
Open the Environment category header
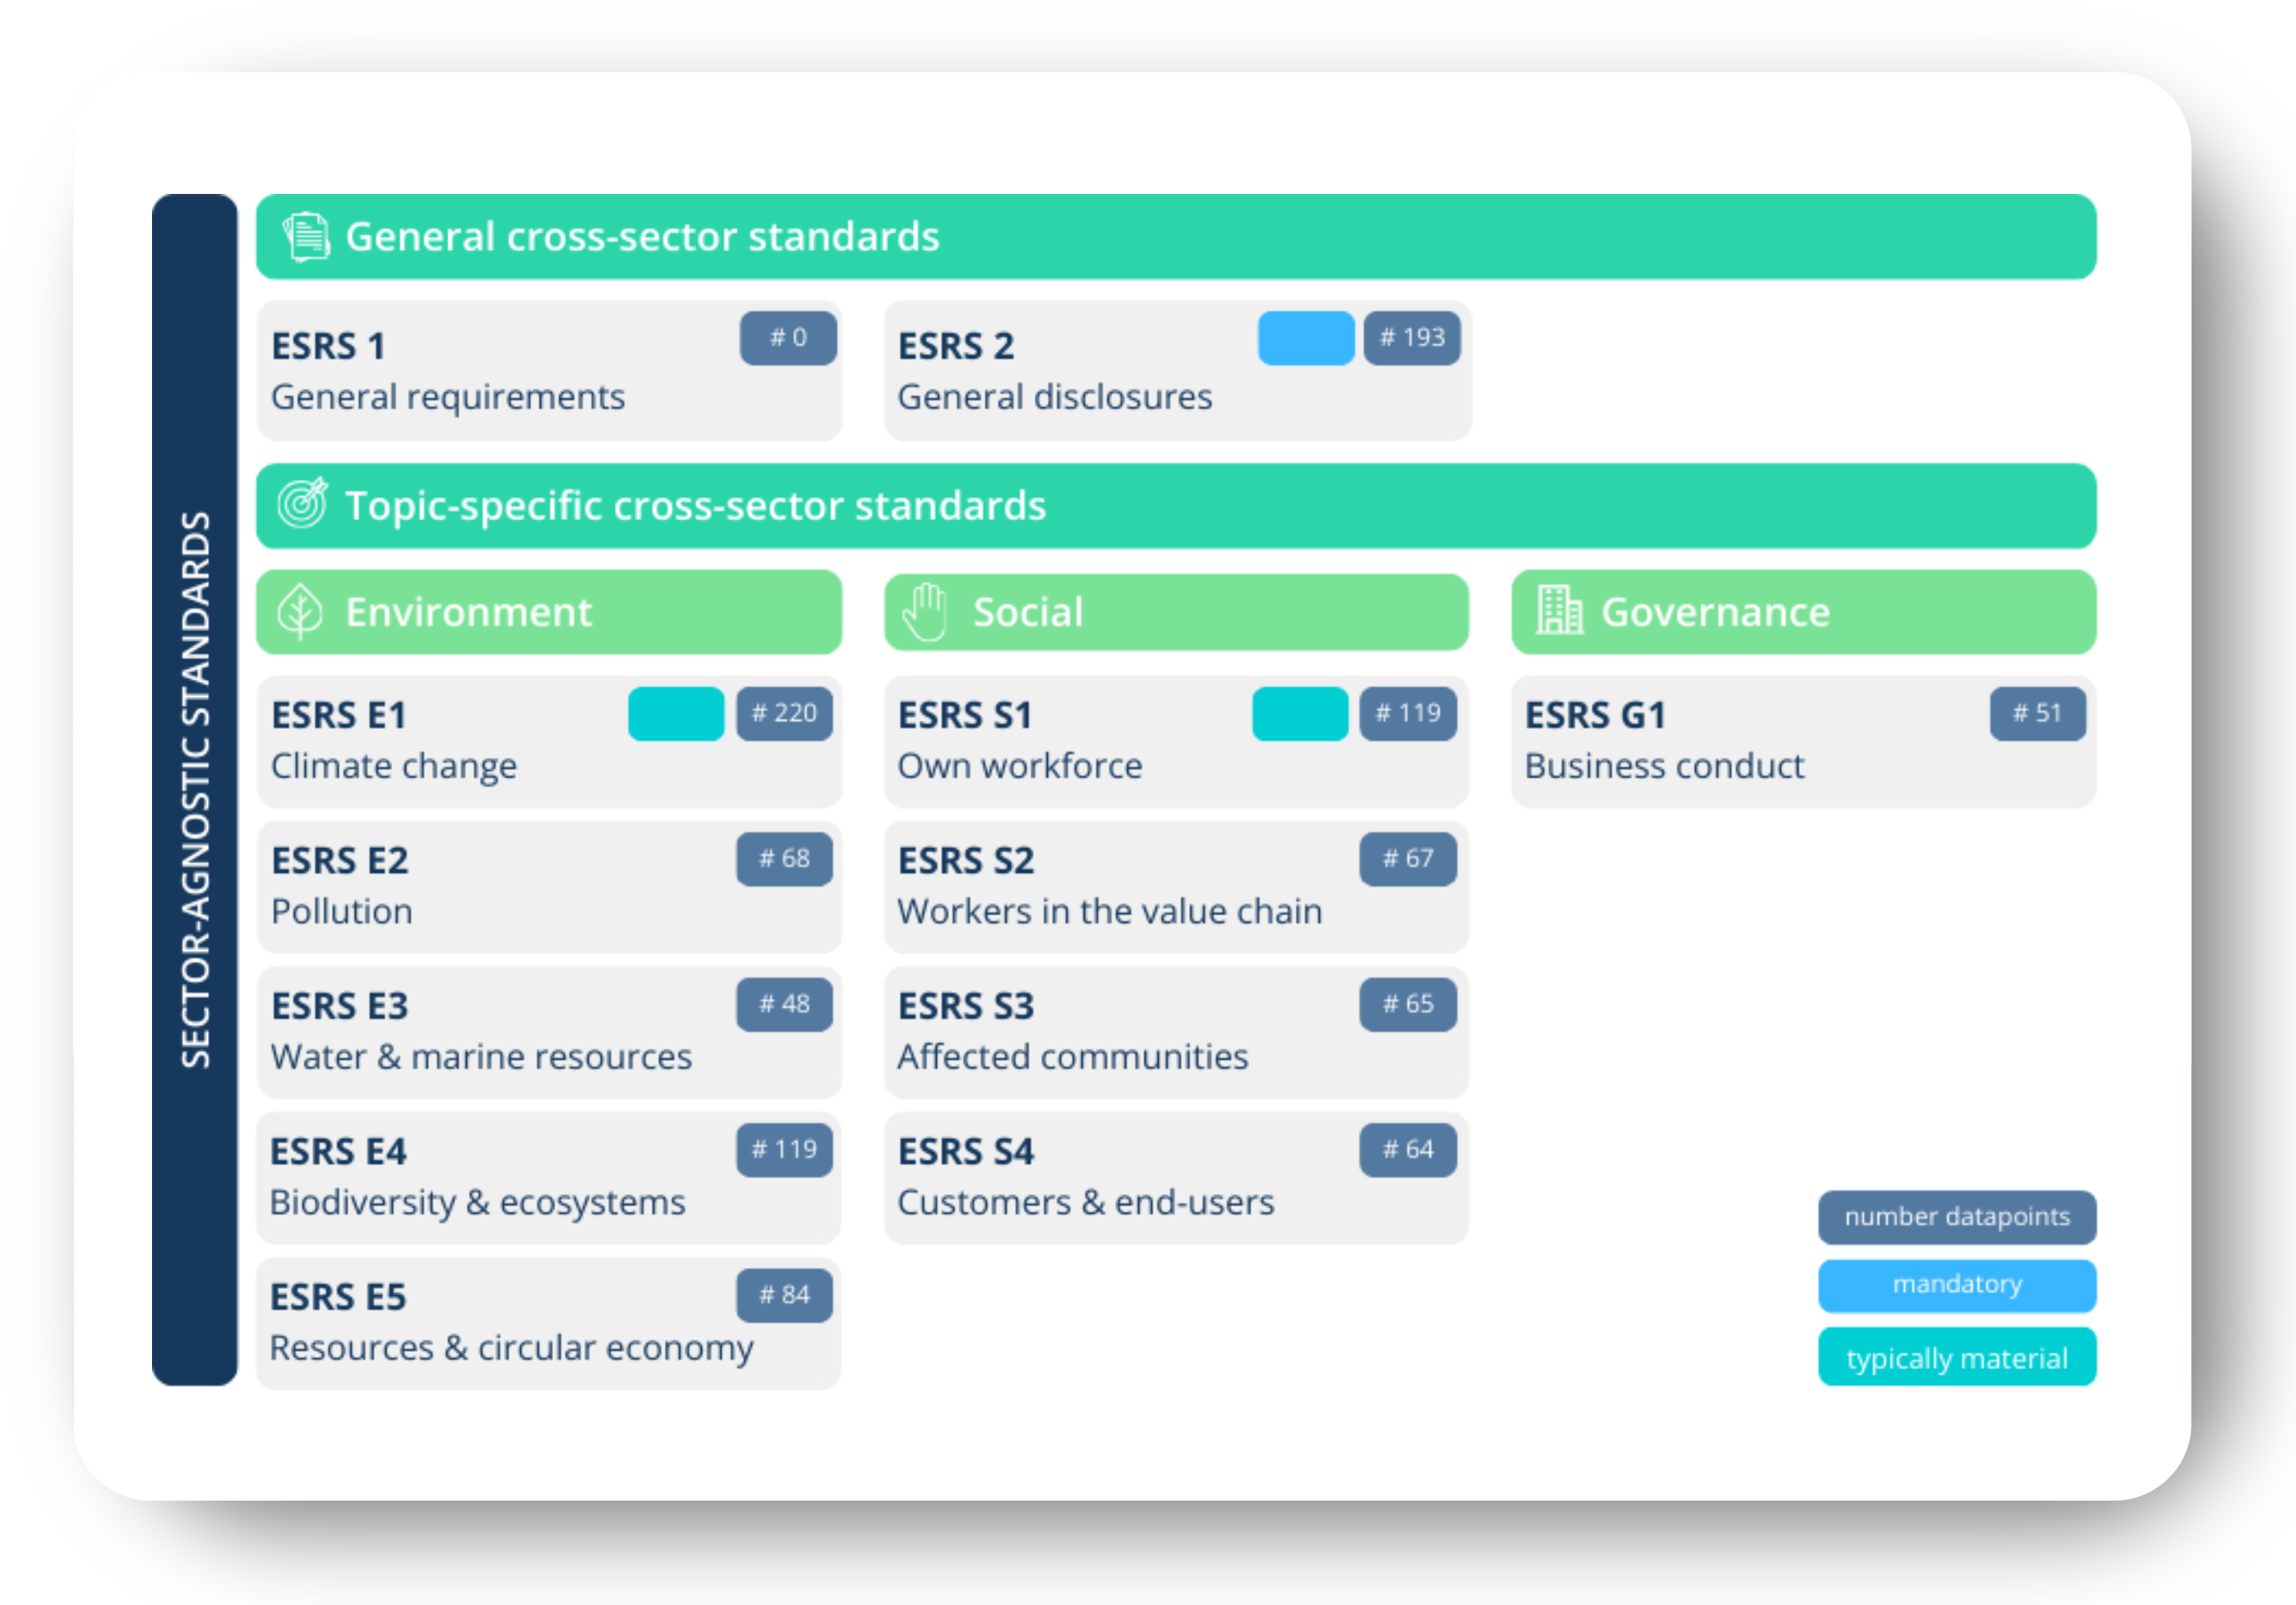point(548,611)
